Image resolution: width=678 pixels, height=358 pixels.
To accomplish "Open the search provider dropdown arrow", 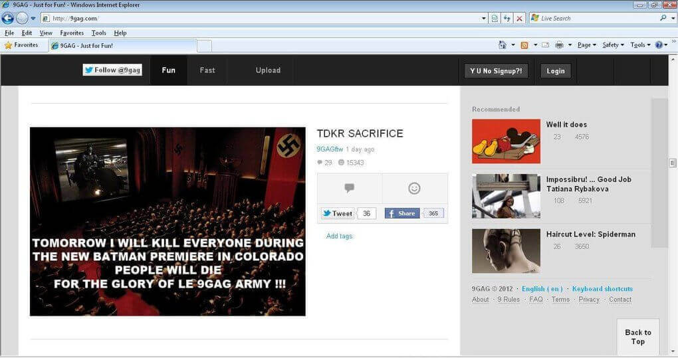I will 673,19.
